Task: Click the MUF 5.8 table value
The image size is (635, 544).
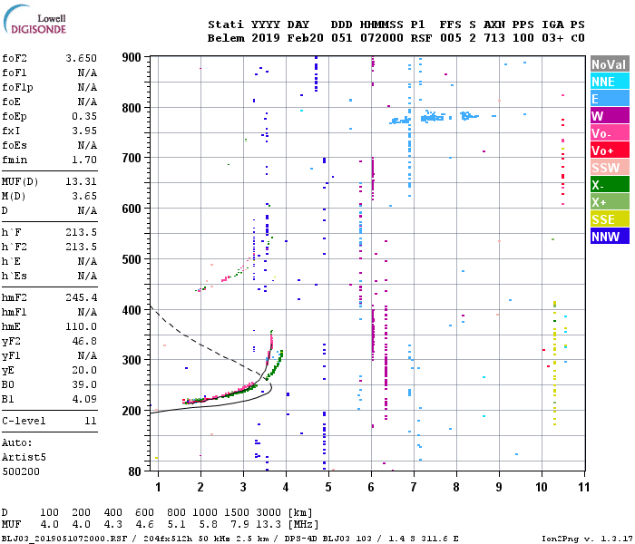Action: [208, 525]
